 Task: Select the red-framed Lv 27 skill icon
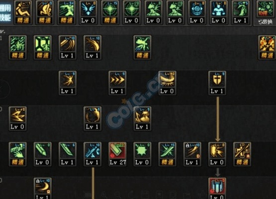pos(117,154)
